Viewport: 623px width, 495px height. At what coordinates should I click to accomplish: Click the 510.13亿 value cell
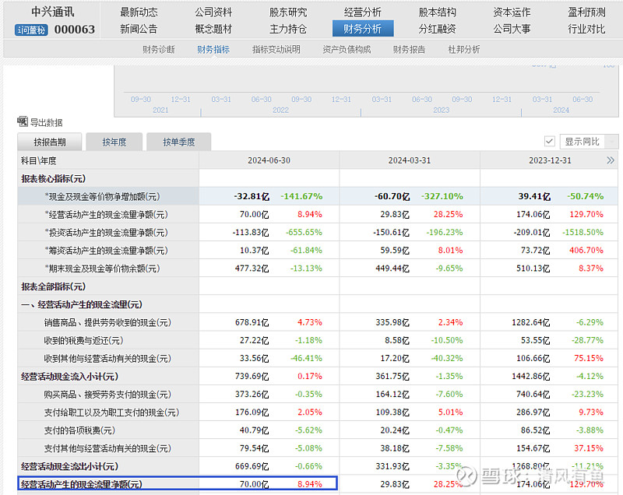pyautogui.click(x=533, y=269)
